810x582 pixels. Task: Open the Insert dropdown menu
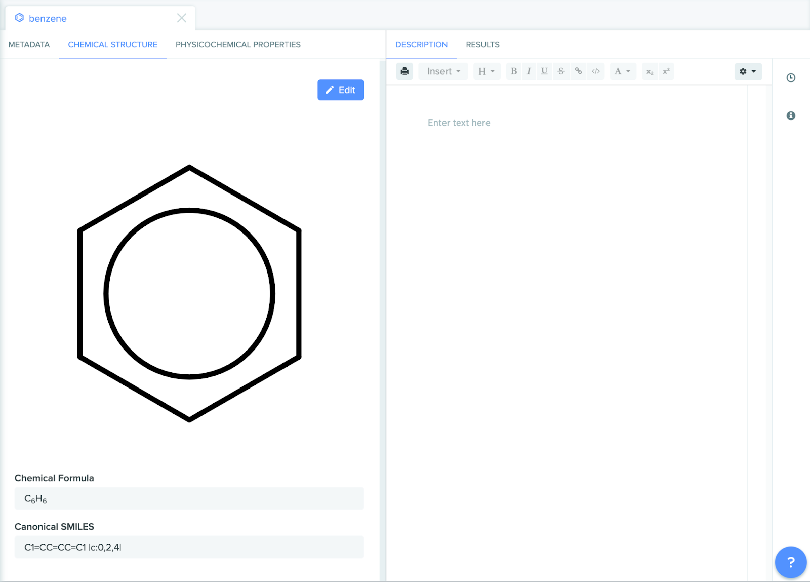(x=443, y=71)
